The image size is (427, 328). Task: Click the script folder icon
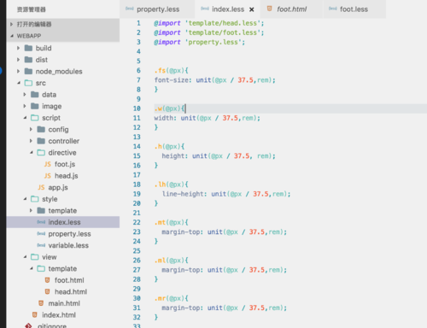(35, 118)
